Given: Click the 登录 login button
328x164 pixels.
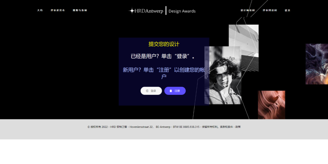Looking at the screenshot, I should (151, 91).
